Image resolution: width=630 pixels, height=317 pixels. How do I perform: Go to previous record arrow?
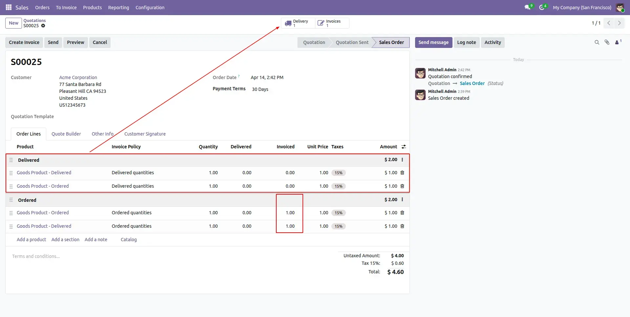(x=609, y=23)
